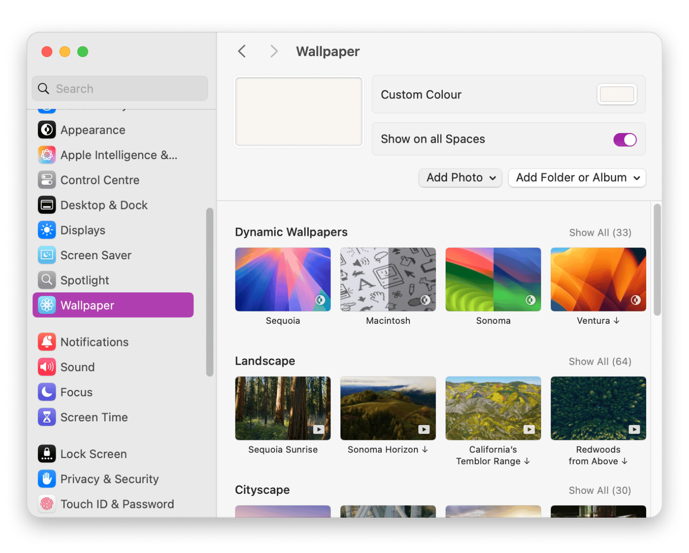Click Privacy & Security hand icon
Viewport: 689px width, 553px height.
coord(47,479)
